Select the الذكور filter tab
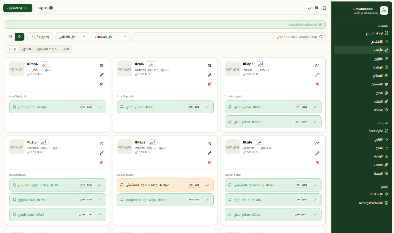Image resolution: width=394 pixels, height=233 pixels. [26, 49]
